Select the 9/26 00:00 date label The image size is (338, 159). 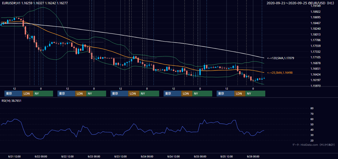click(x=253, y=156)
